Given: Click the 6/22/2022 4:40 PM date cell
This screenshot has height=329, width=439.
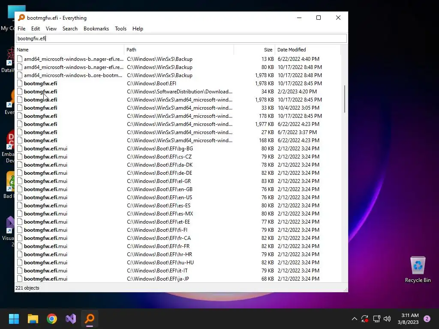Looking at the screenshot, I should pos(298,59).
